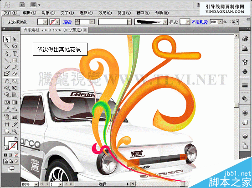Screen dimensions: 252x188
Task: Select the Scale tool
Action: 15,81
